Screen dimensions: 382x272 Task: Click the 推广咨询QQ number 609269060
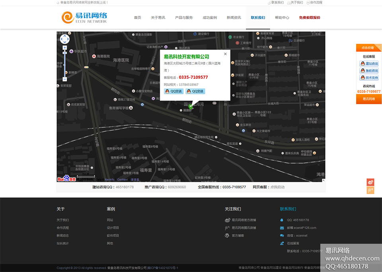click(x=177, y=187)
